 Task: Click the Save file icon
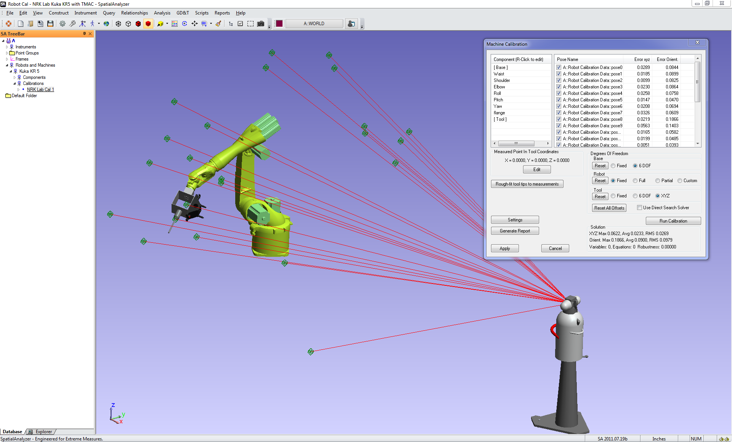[x=50, y=24]
